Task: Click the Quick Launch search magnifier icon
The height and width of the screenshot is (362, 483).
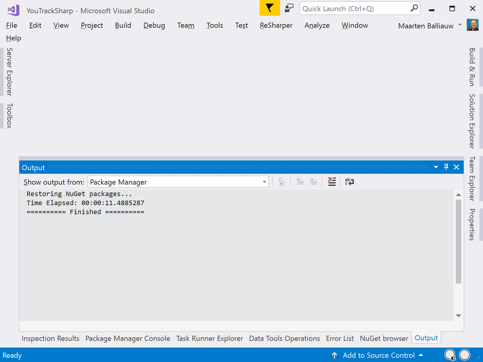Action: pyautogui.click(x=414, y=8)
